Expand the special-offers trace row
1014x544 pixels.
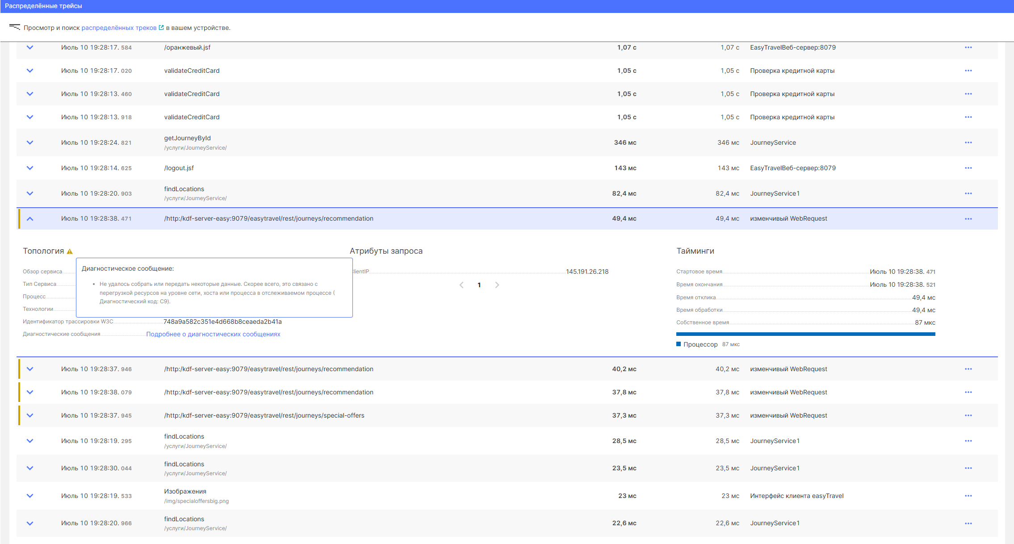click(x=30, y=415)
